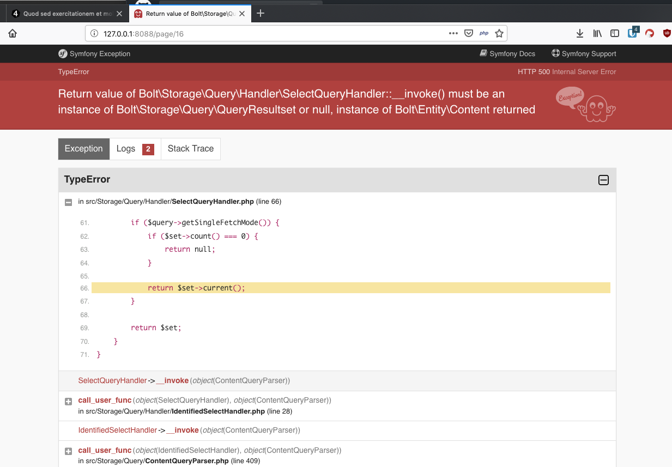Switch to 'Quod sed exercitationem' browser tab
Screen dimensions: 672x467
pyautogui.click(x=68, y=14)
